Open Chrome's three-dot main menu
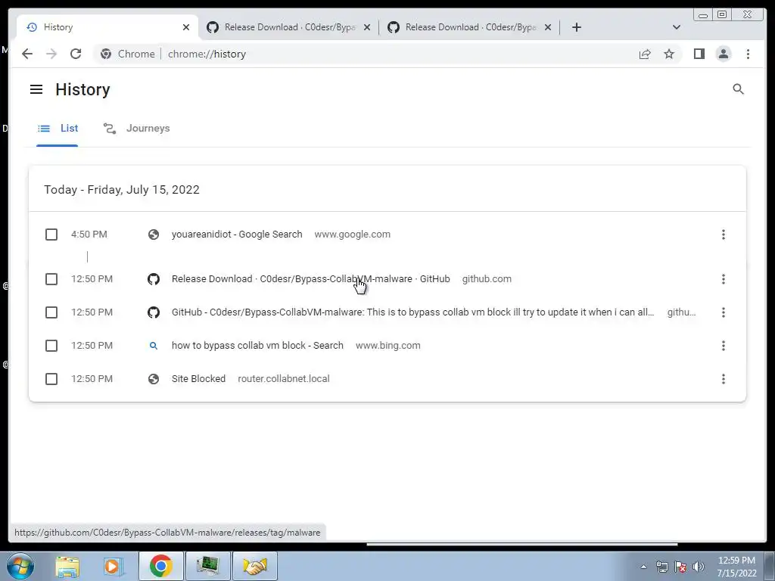The image size is (775, 581). click(x=748, y=54)
